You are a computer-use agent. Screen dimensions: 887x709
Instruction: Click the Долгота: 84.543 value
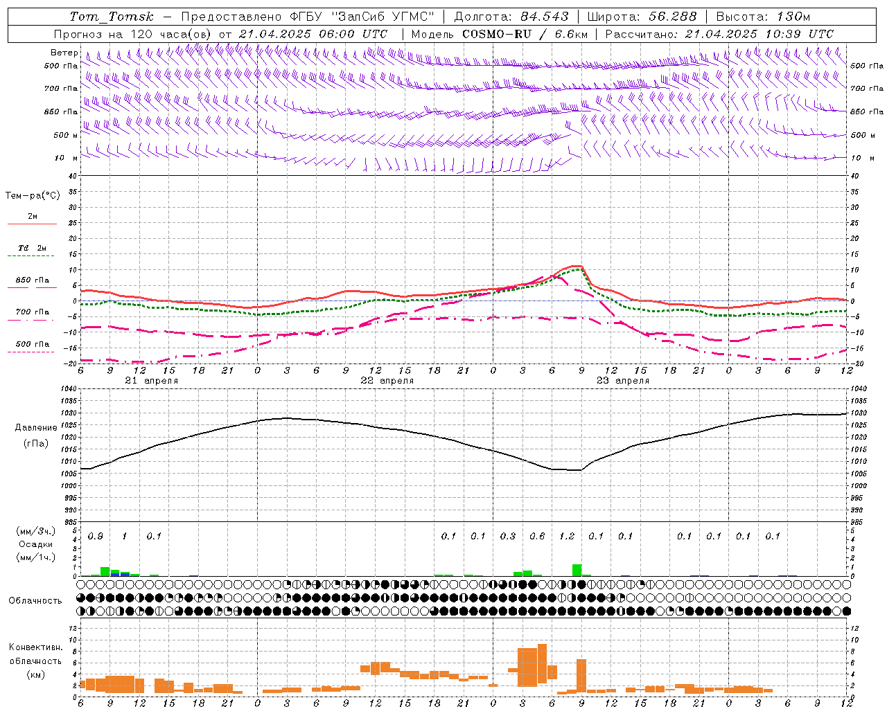(511, 17)
